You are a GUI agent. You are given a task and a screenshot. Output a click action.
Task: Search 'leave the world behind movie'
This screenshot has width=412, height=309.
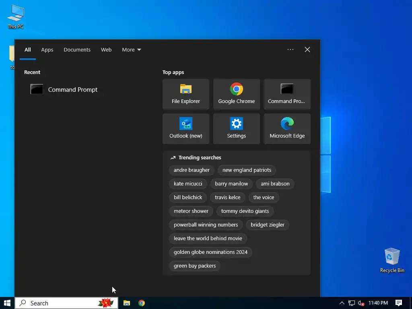(208, 238)
